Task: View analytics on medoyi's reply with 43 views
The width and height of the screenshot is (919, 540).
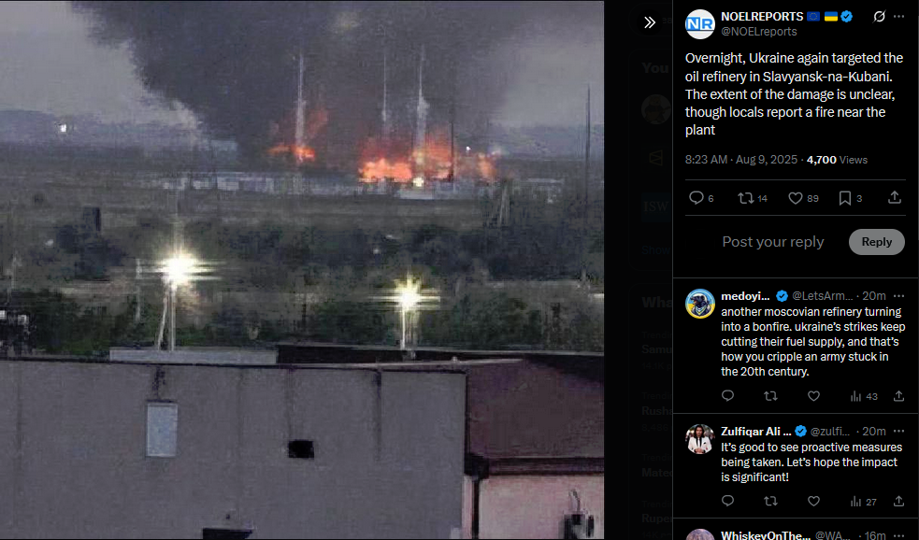Action: 863,396
